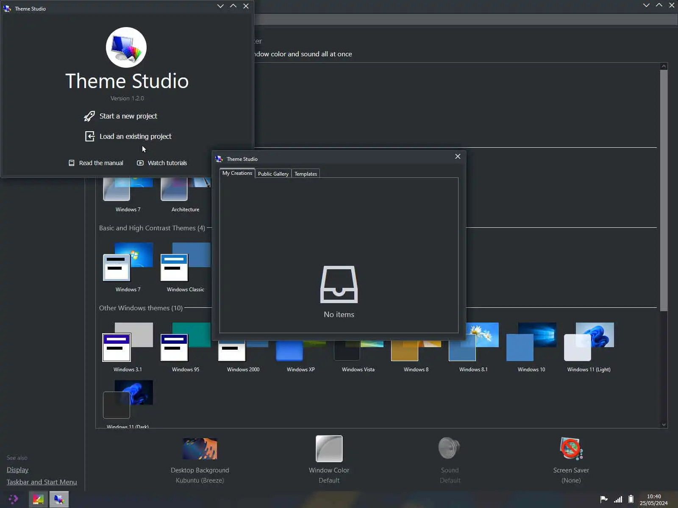Select the Windows 7 Aero theme beside Architecture

pyautogui.click(x=128, y=195)
